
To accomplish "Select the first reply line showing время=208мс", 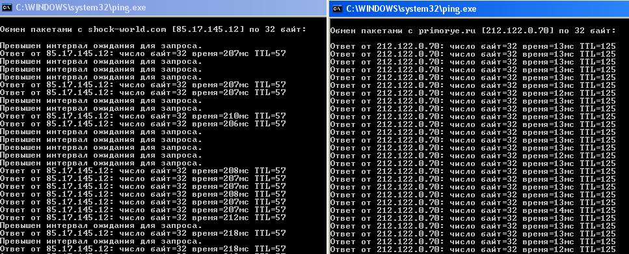I will point(143,171).
